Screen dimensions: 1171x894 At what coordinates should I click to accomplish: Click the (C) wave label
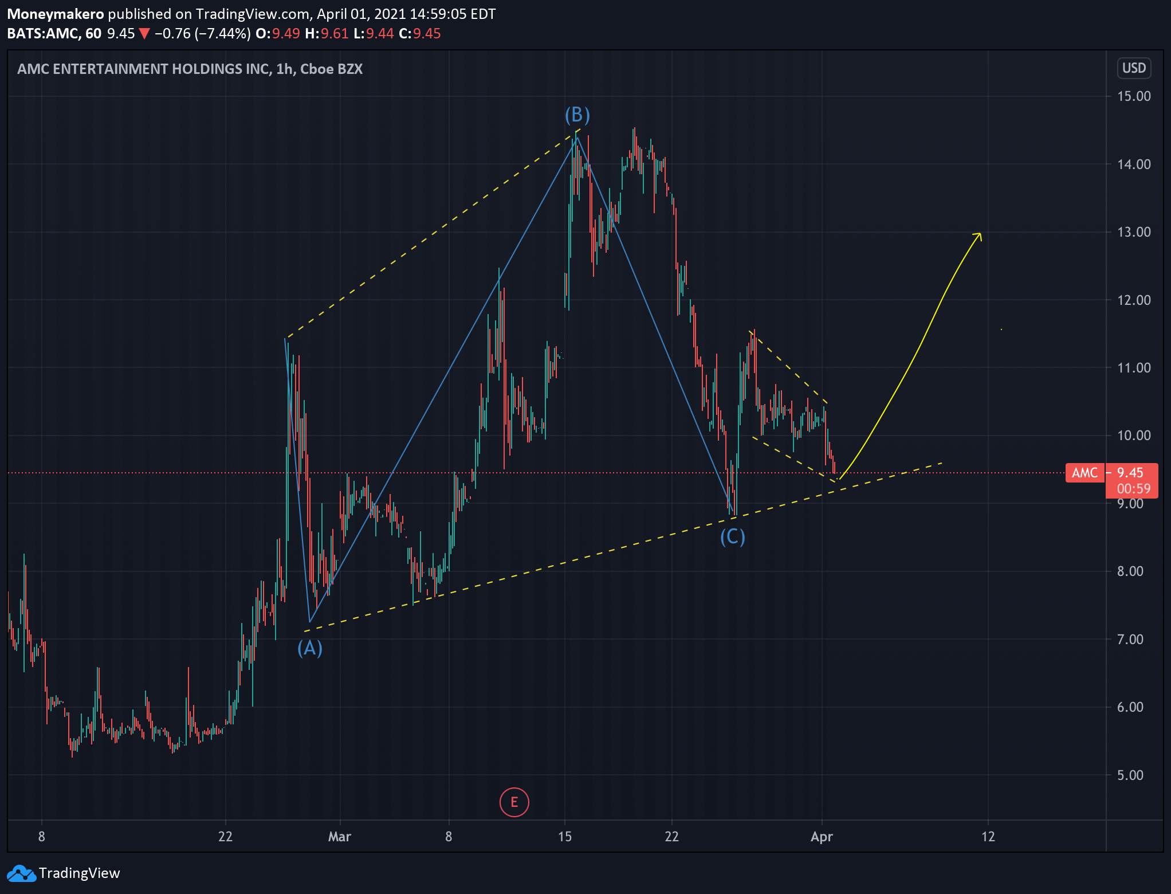click(x=732, y=537)
